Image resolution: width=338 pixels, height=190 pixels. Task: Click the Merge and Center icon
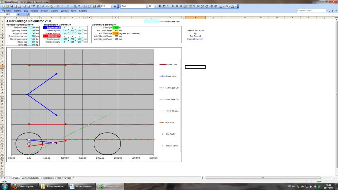185,6
